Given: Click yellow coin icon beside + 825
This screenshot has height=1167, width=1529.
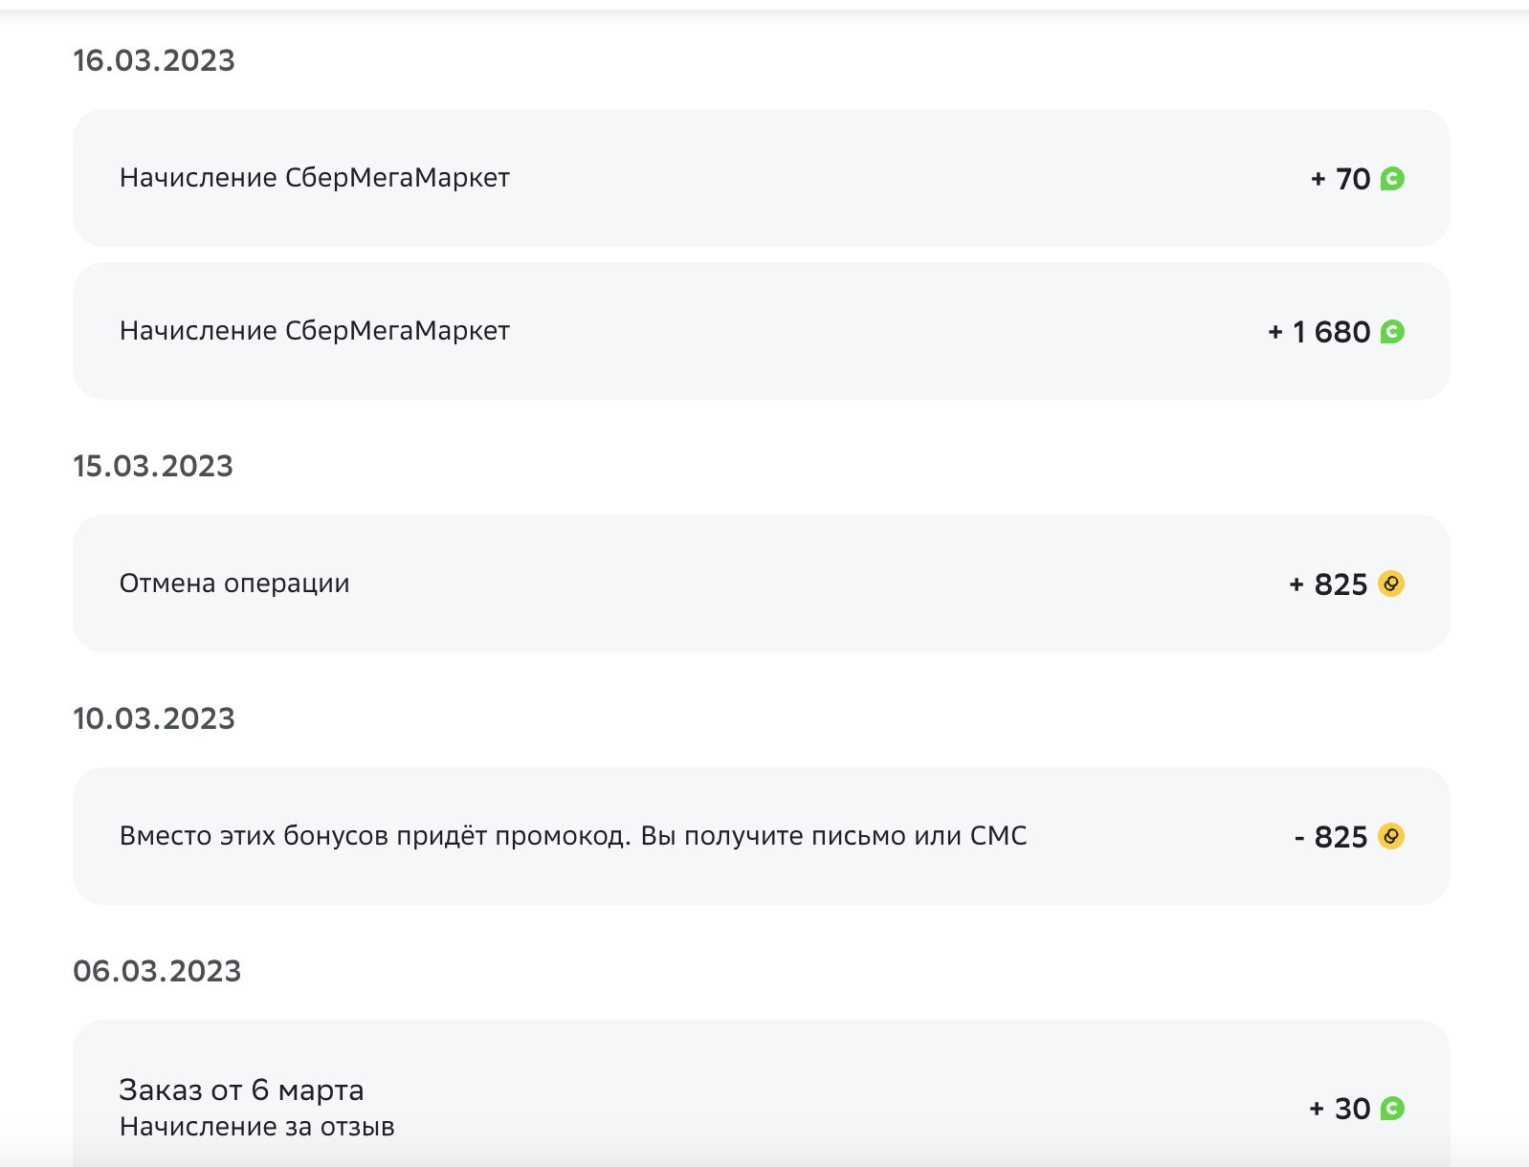Looking at the screenshot, I should coord(1391,583).
